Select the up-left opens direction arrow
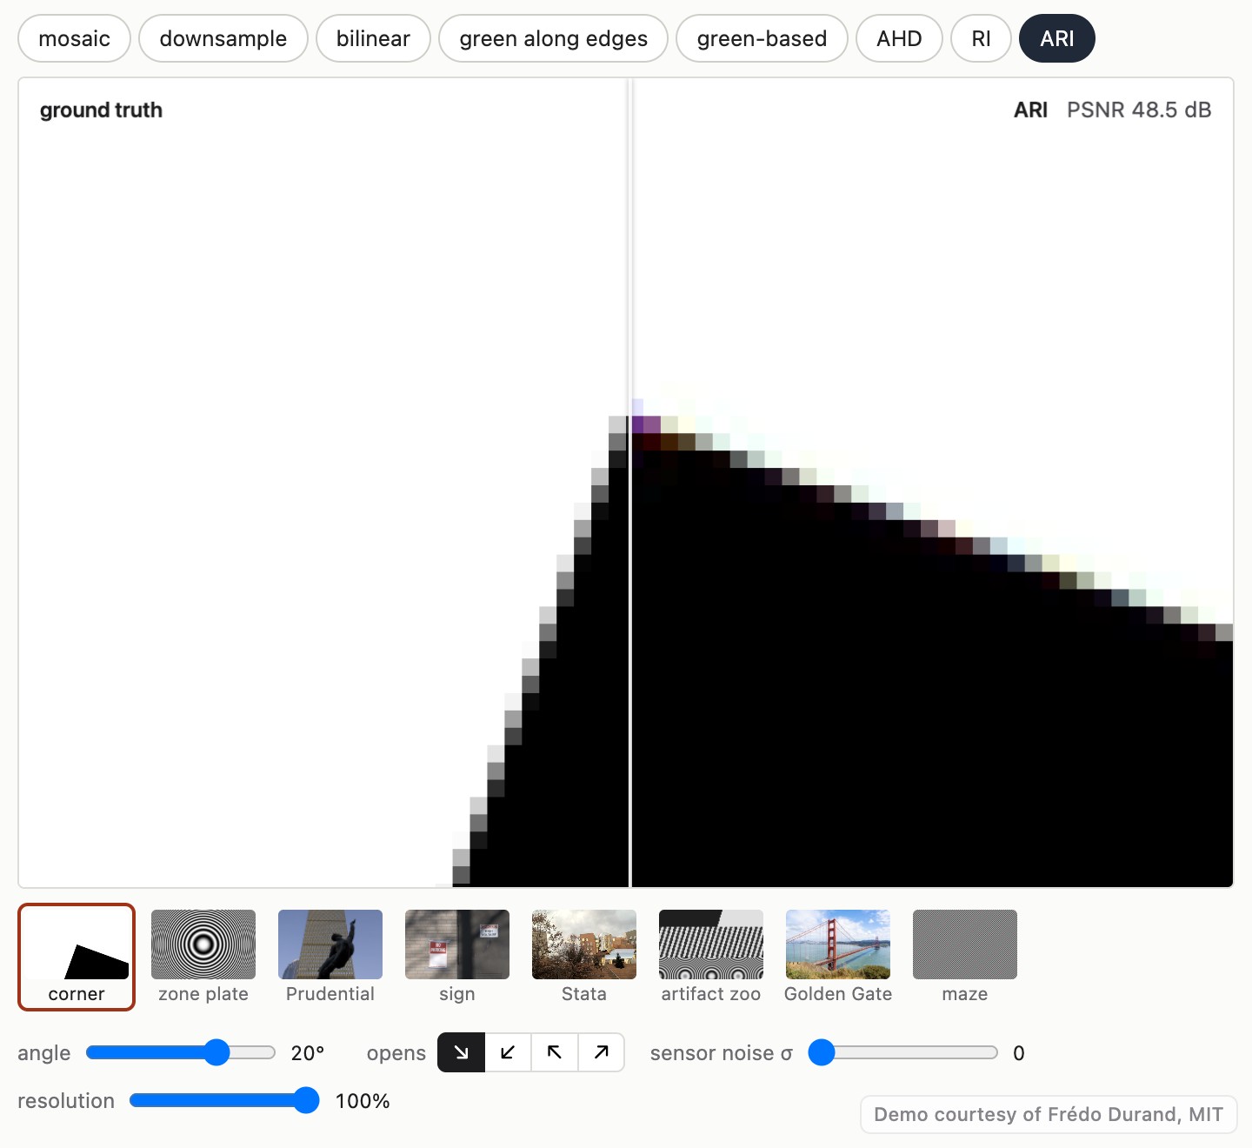 pos(555,1052)
